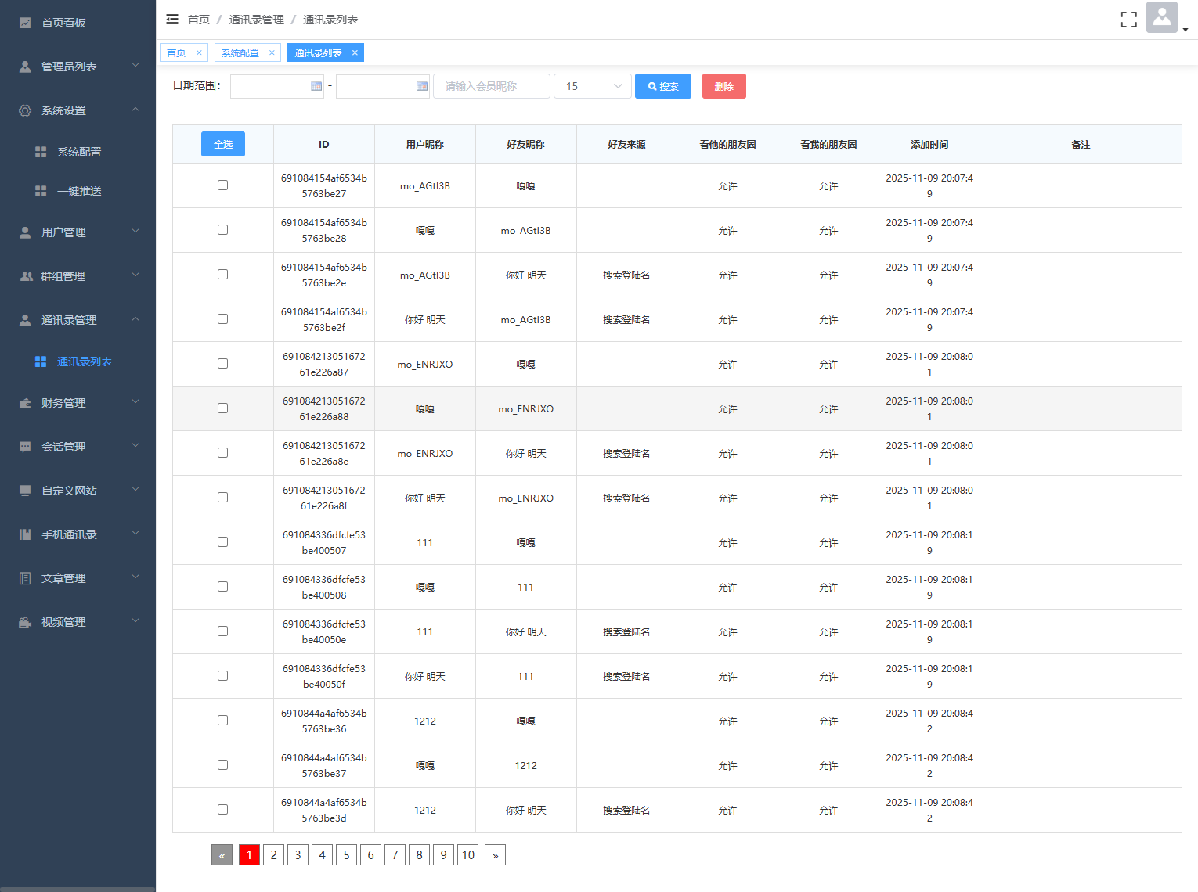The height and width of the screenshot is (892, 1198).
Task: Close the 通讯录列表 tab with X
Action: (355, 52)
